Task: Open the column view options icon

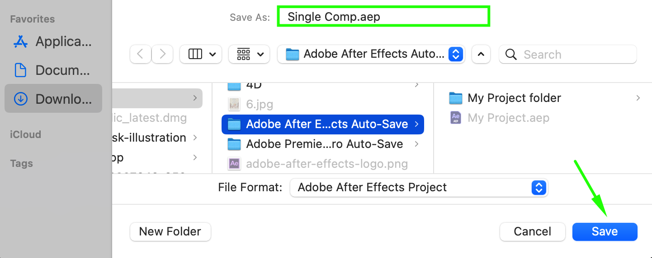Action: click(201, 54)
